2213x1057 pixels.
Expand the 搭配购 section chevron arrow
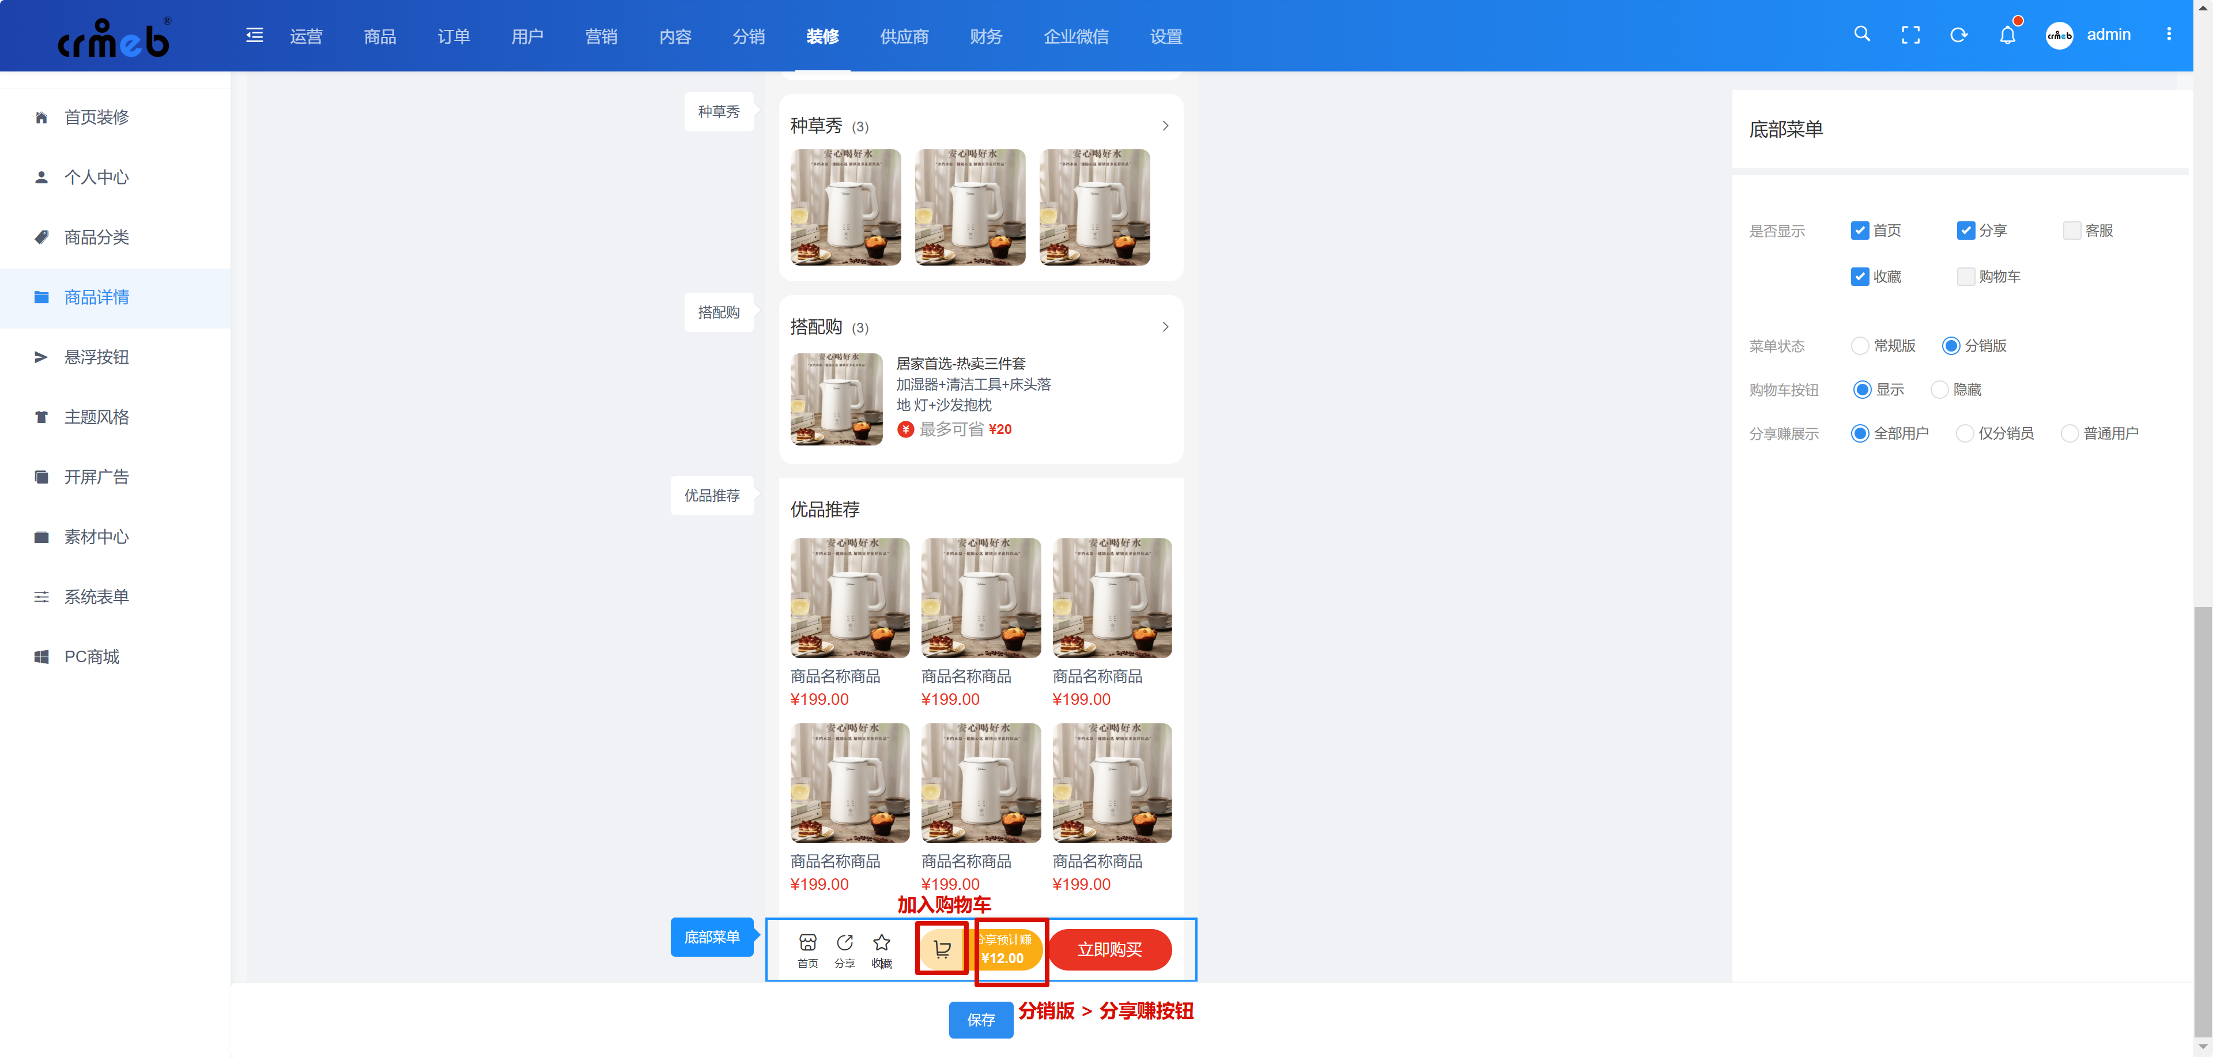click(x=1165, y=327)
